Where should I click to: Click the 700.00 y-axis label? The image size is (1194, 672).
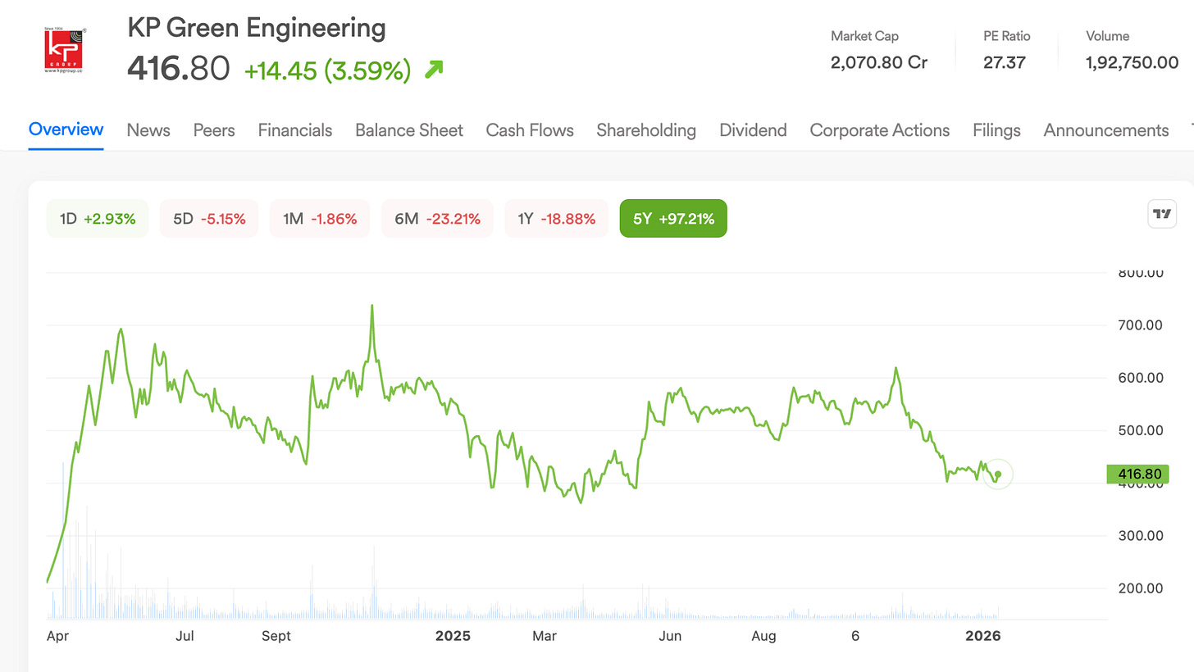point(1142,325)
